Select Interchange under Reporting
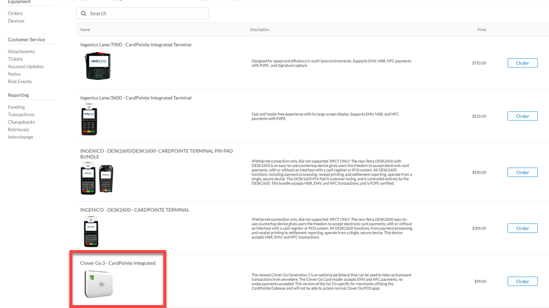This screenshot has width=549, height=308. coord(21,137)
